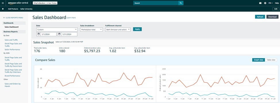
Task: Select Sales Dashboard in sidebar
Action: [11, 27]
